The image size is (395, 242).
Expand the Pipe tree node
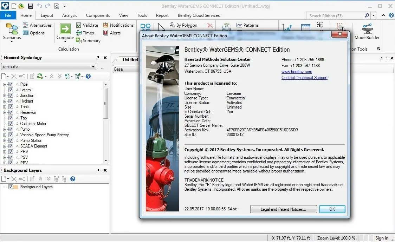tap(5, 84)
